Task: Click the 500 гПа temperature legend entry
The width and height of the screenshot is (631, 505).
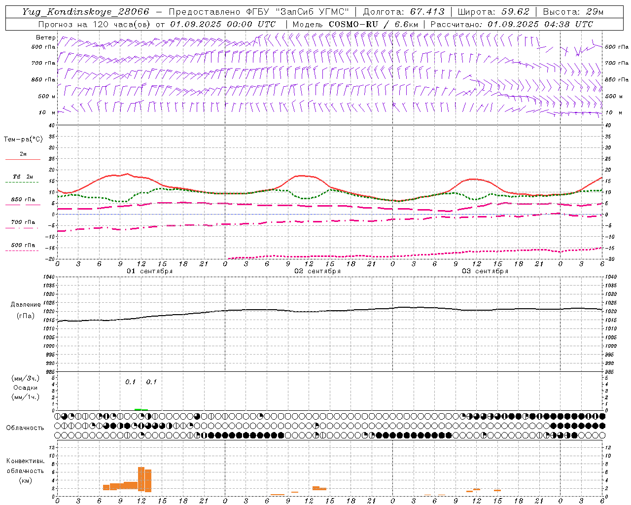Action: (x=23, y=247)
